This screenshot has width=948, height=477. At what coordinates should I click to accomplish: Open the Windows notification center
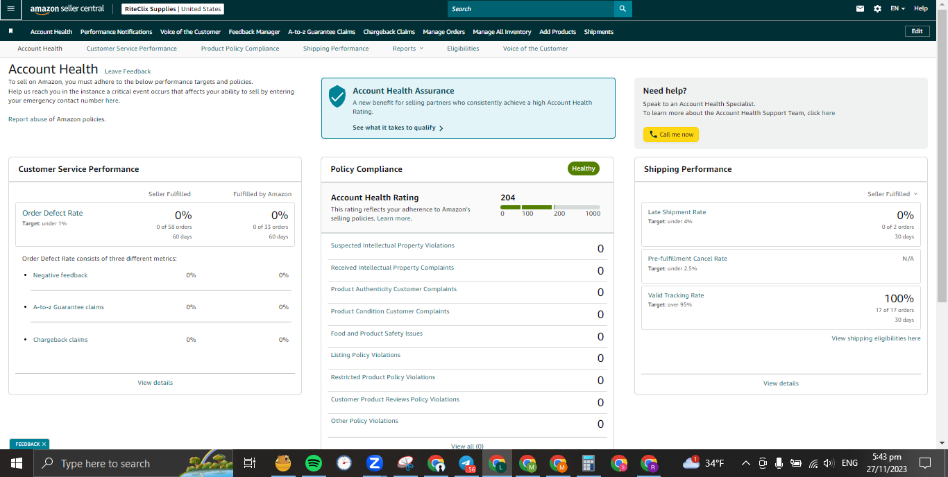pos(924,463)
